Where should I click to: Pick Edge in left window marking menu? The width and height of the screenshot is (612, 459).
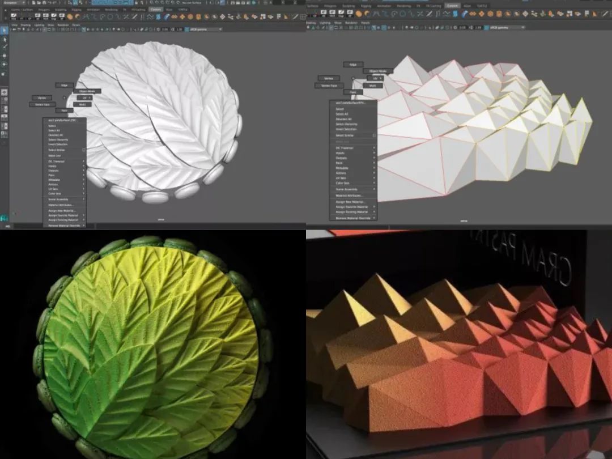(x=65, y=85)
